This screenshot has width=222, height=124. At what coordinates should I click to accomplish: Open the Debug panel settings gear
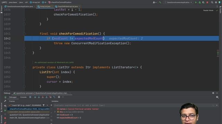(213, 93)
